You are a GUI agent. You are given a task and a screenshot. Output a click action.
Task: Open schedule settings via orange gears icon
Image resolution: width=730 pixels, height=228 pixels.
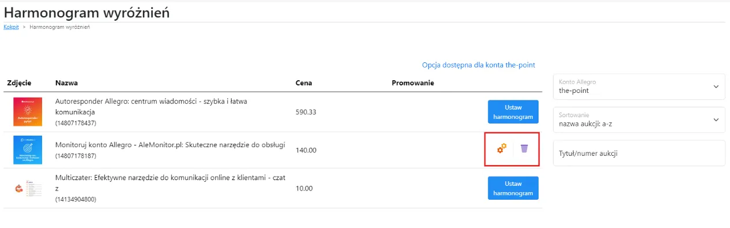pos(502,148)
